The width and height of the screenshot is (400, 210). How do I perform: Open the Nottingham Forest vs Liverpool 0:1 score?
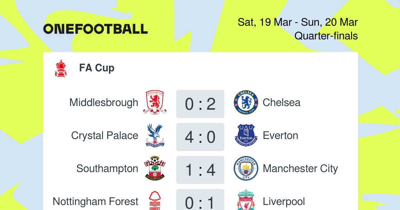tap(200, 200)
